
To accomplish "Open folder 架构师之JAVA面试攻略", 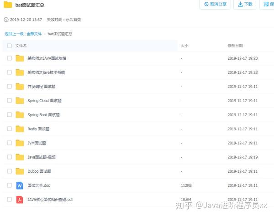I will click(x=47, y=58).
